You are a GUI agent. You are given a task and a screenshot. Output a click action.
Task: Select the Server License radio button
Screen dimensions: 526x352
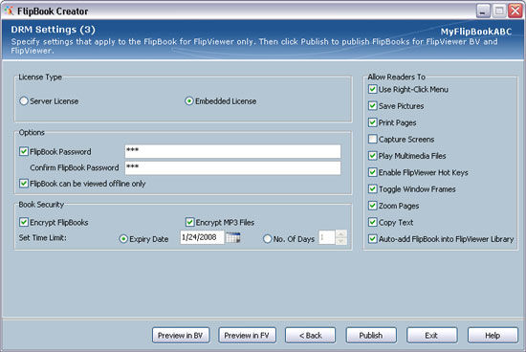pos(24,100)
